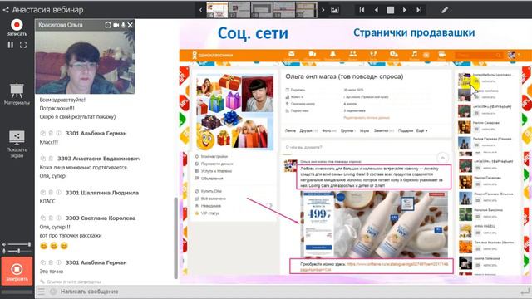Viewport: 532px width, 299px height.
Task: Advance to the next slide
Action: tap(405, 10)
